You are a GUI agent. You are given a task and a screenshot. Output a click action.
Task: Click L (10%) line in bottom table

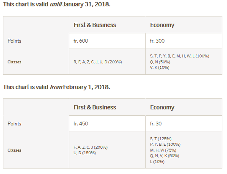pos(157,162)
